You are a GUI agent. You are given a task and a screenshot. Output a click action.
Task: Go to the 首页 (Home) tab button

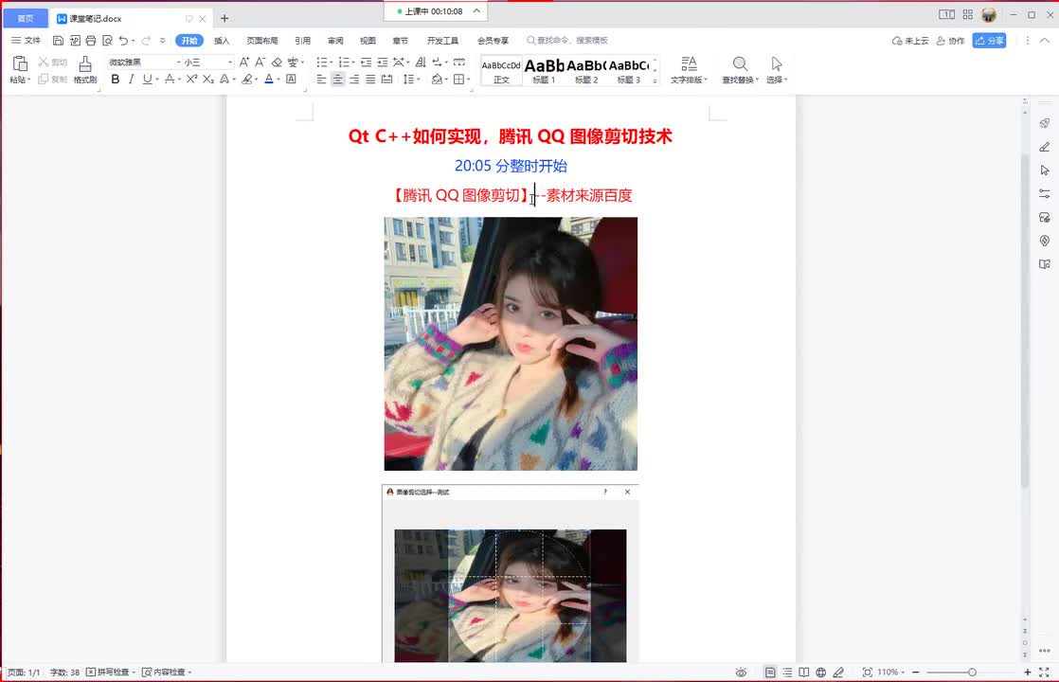25,18
